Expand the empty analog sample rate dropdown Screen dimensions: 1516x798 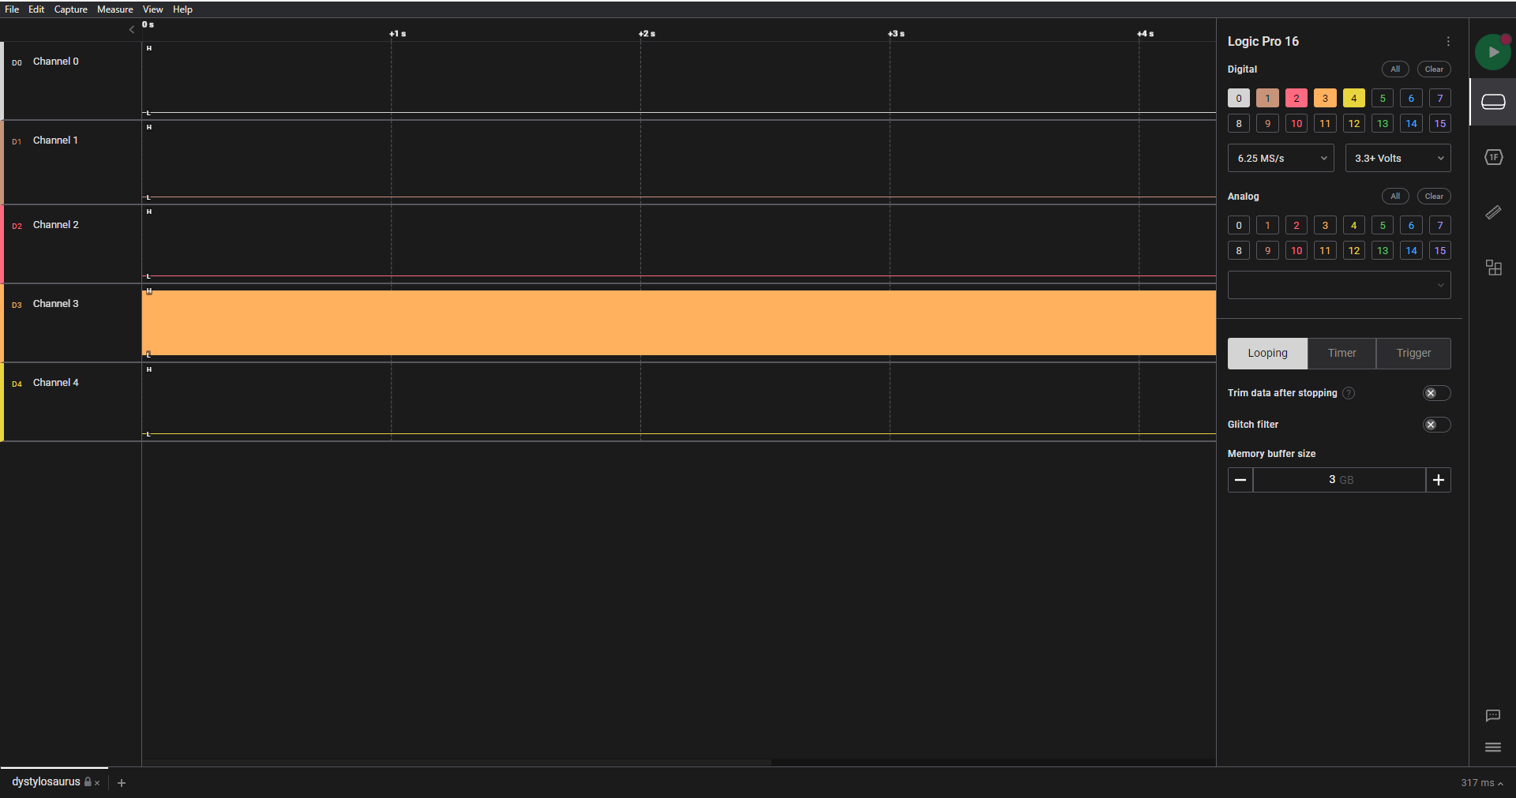[1339, 285]
